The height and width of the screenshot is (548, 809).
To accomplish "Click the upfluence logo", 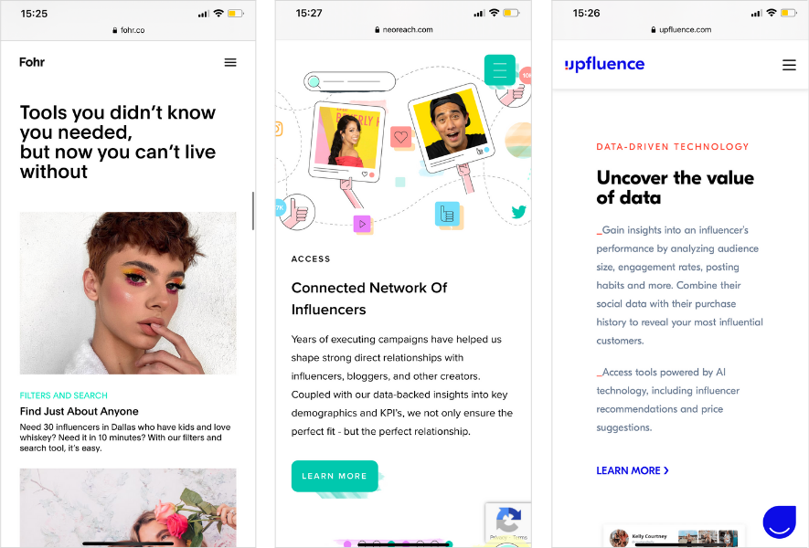I will point(604,64).
